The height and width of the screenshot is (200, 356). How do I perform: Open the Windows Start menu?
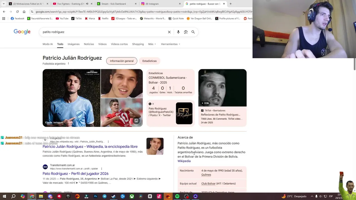(x=4, y=196)
